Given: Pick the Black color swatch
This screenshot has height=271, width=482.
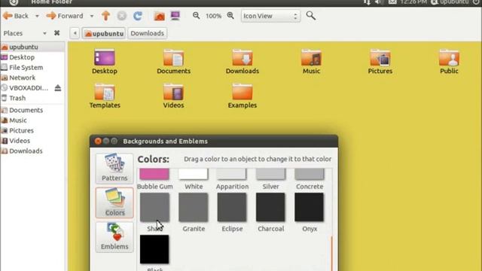Looking at the screenshot, I should click(x=154, y=249).
